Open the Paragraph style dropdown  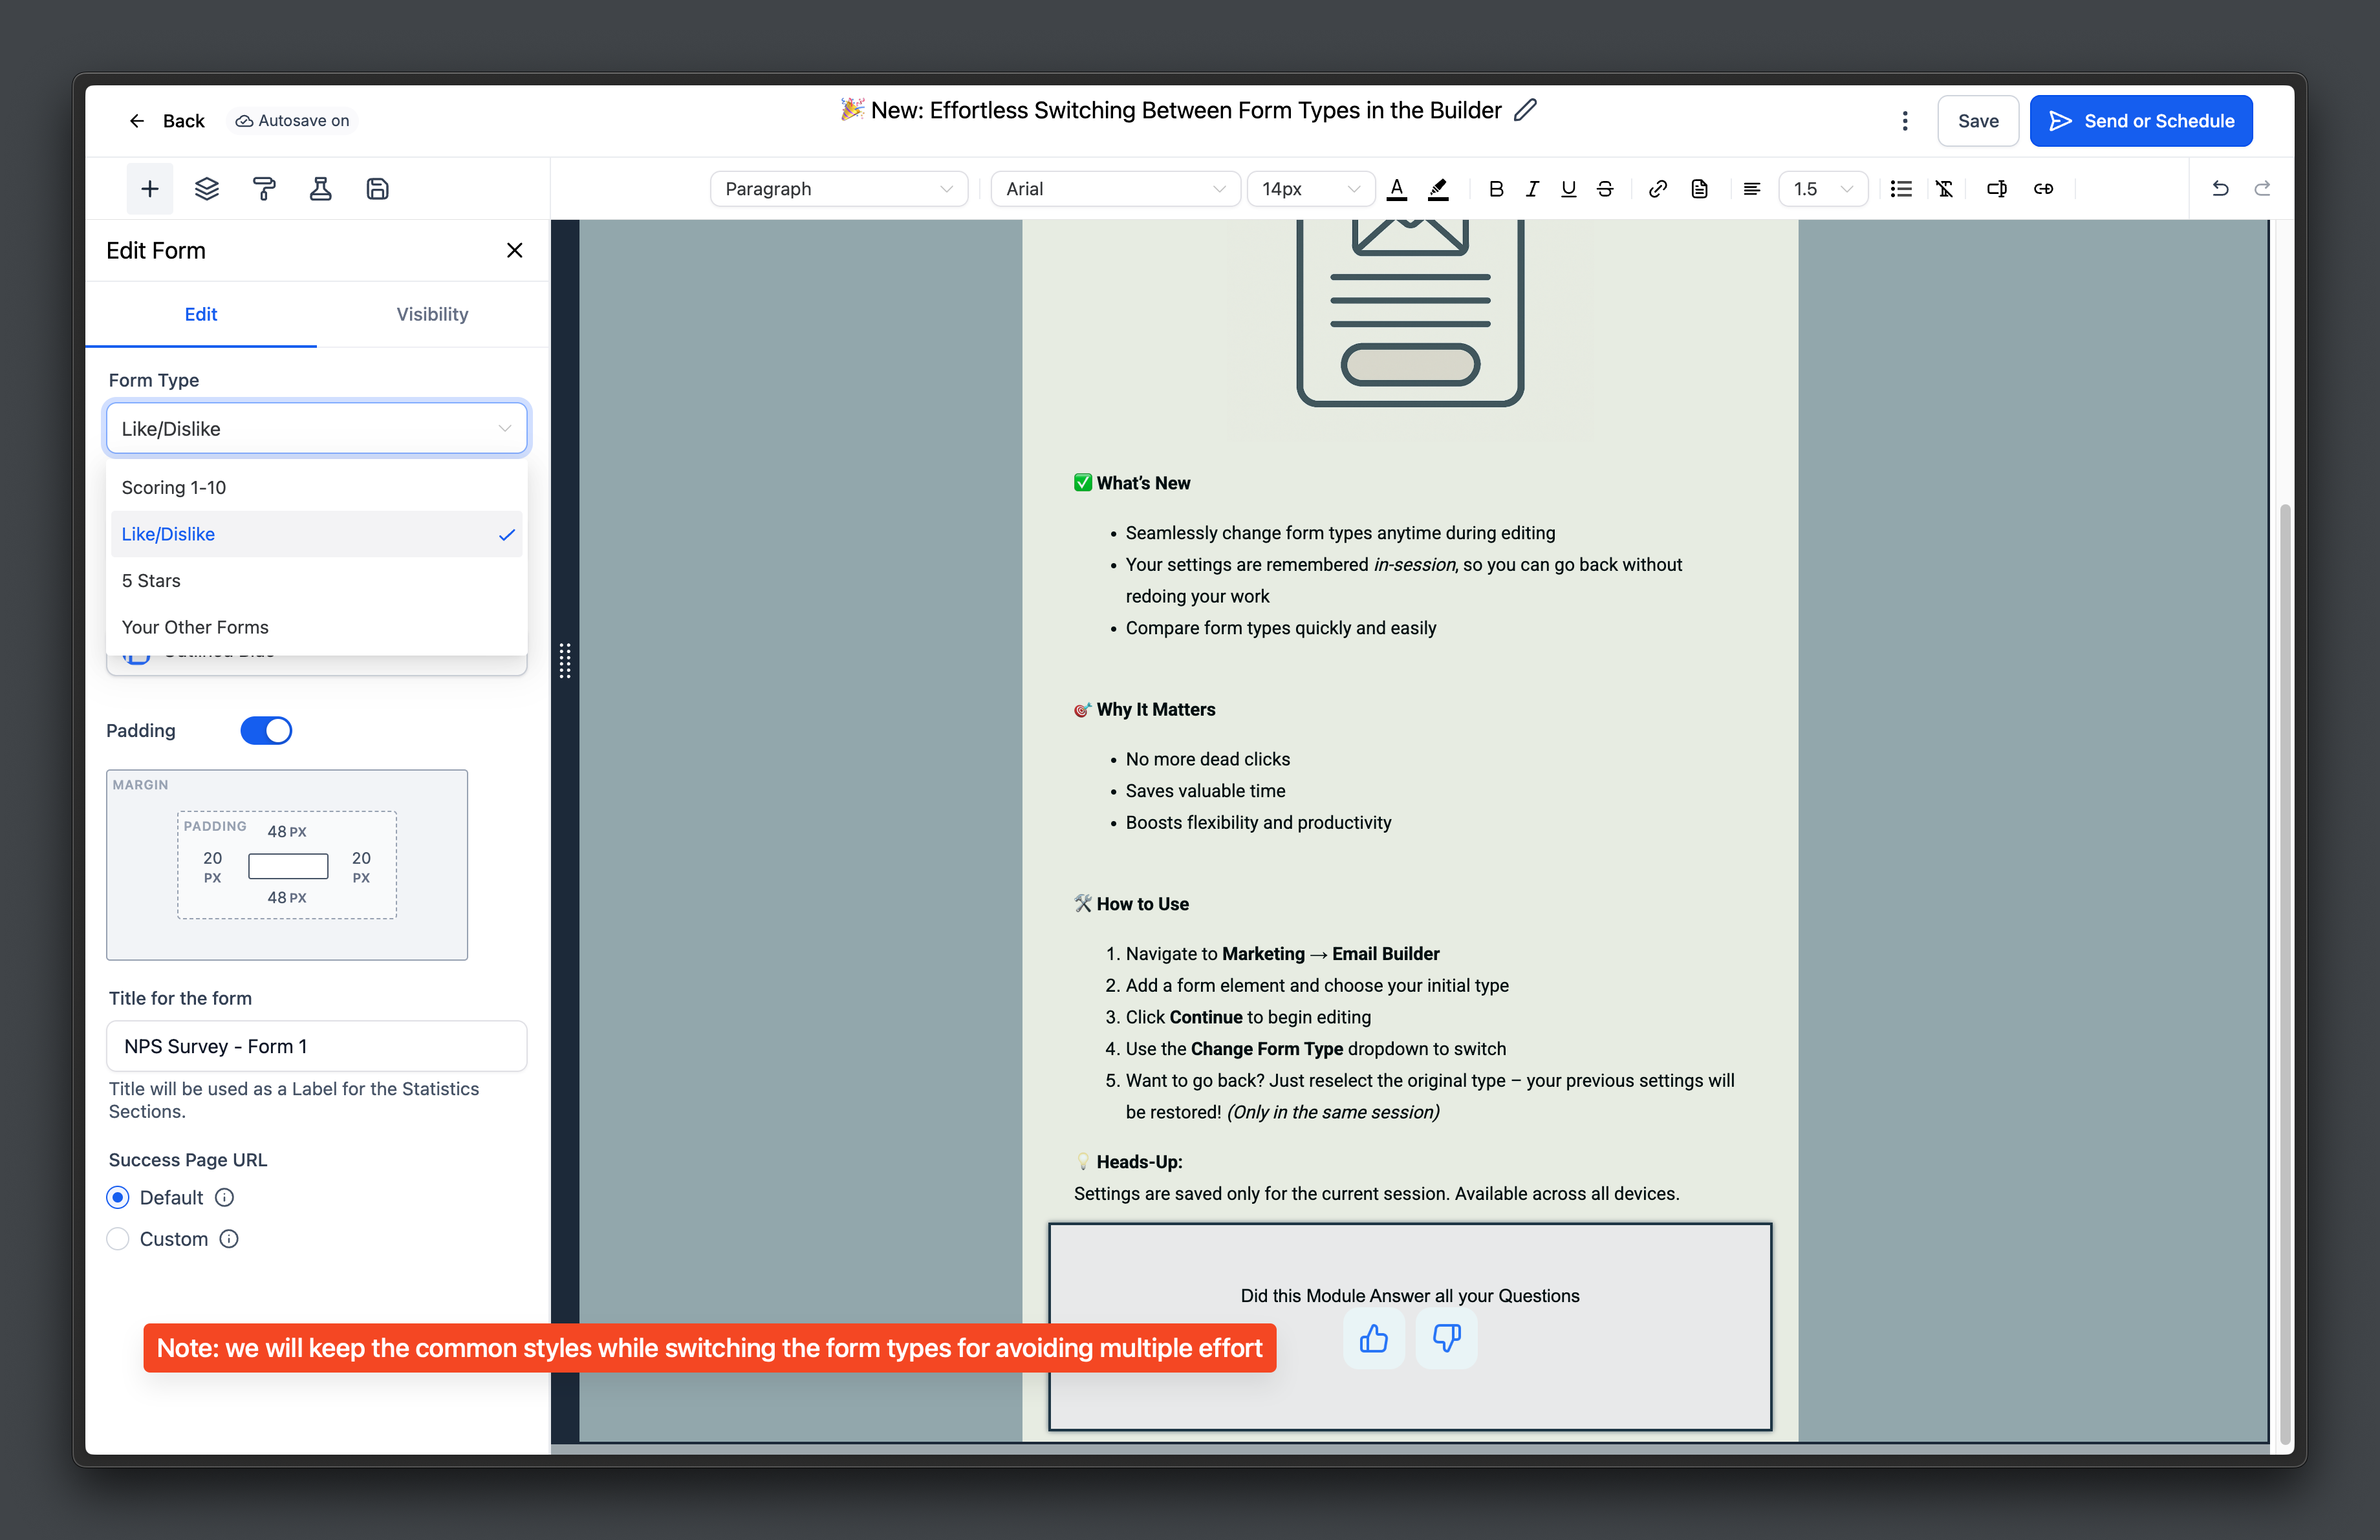[x=838, y=189]
